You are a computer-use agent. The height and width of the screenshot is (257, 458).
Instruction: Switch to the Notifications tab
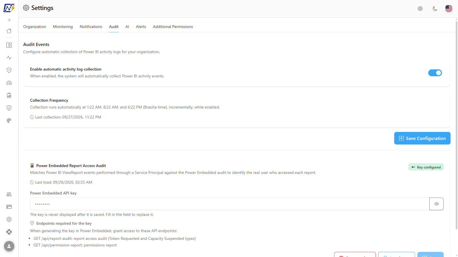click(x=91, y=27)
